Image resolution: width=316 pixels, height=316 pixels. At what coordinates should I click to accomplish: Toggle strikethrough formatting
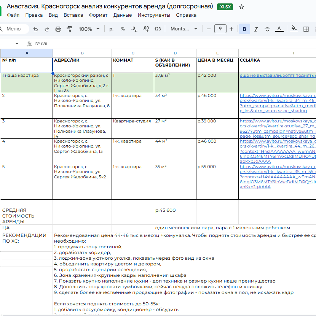[267, 29]
